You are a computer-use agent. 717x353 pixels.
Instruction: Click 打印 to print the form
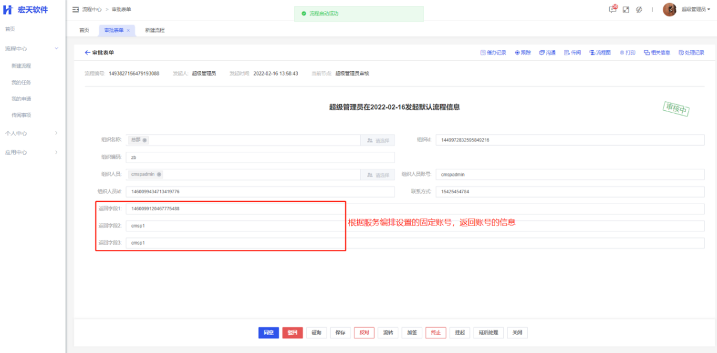(x=628, y=52)
